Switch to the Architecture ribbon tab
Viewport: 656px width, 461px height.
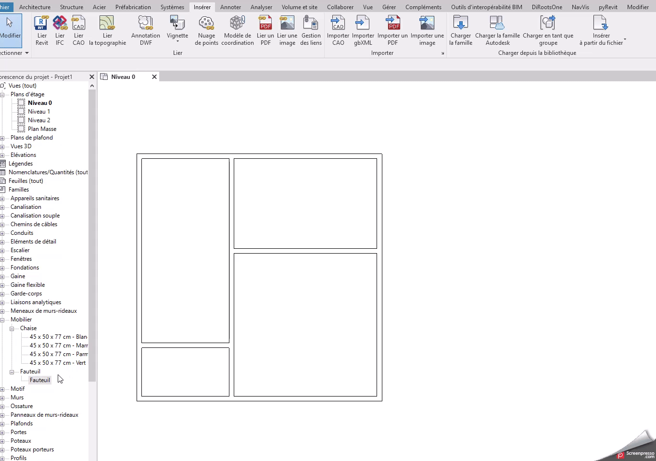pos(35,7)
